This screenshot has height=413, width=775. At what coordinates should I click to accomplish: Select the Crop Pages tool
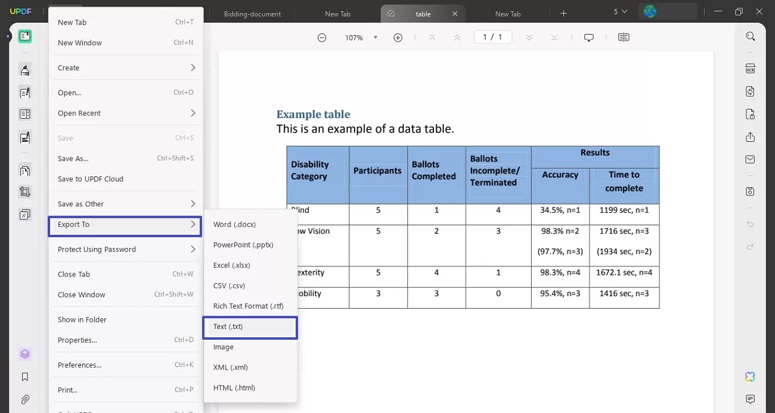pos(24,191)
